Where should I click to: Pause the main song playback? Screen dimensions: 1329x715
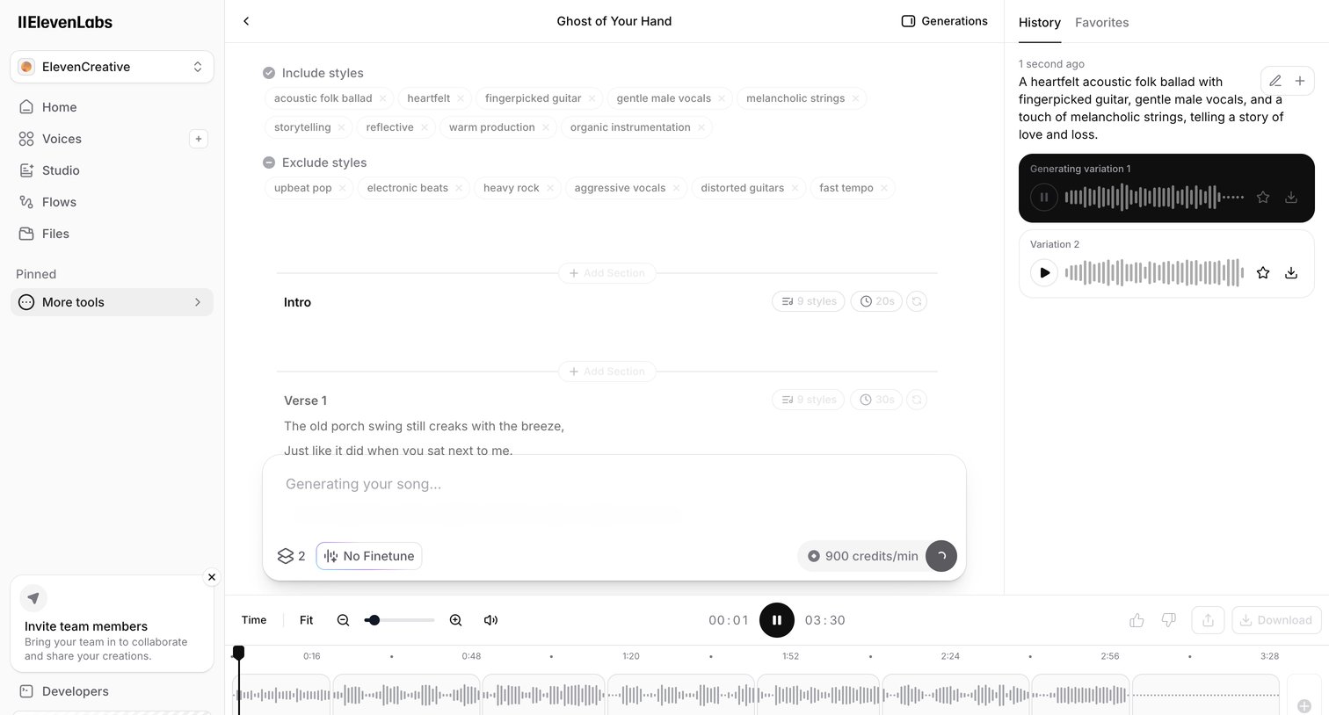click(777, 620)
